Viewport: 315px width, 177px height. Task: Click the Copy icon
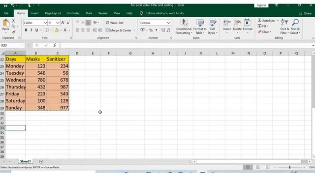13,26
